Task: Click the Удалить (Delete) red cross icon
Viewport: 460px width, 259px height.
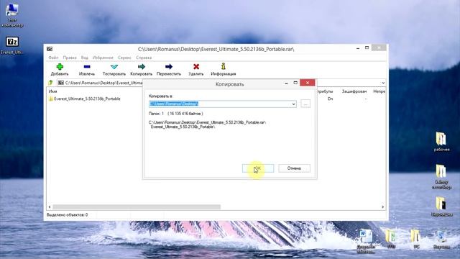Action: click(x=196, y=67)
